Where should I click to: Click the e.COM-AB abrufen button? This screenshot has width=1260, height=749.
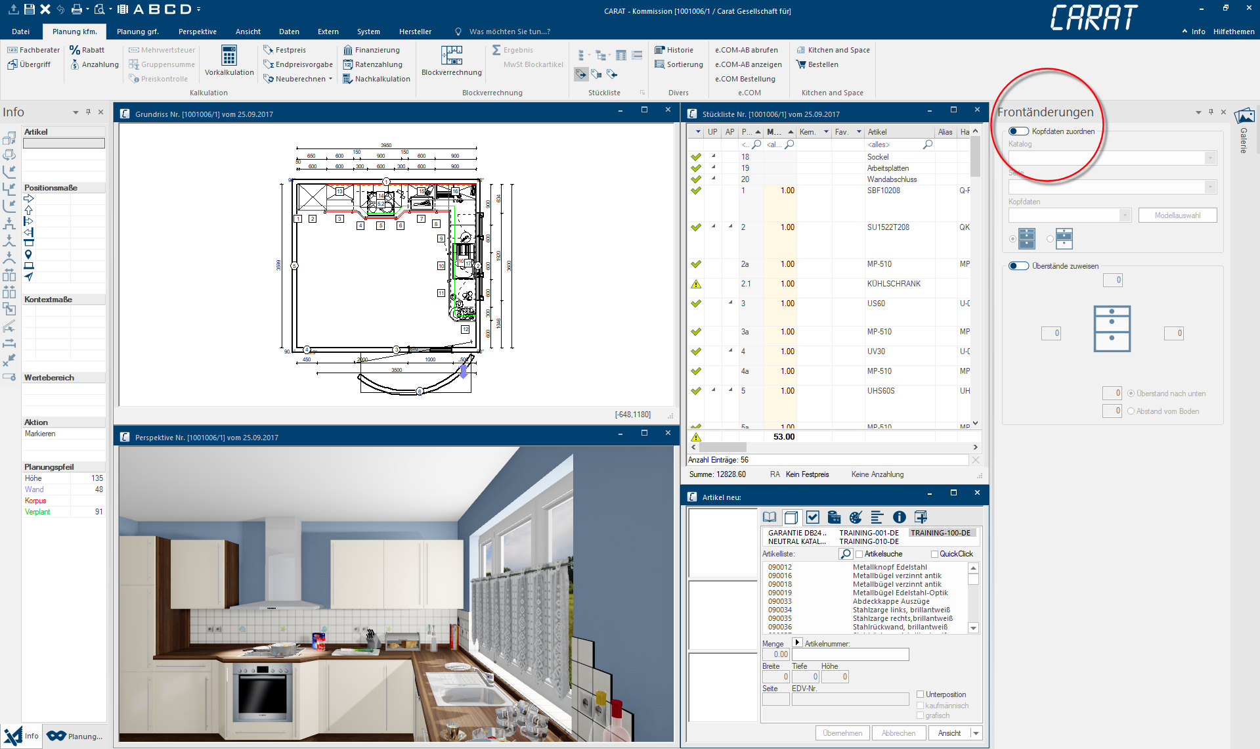pos(747,50)
